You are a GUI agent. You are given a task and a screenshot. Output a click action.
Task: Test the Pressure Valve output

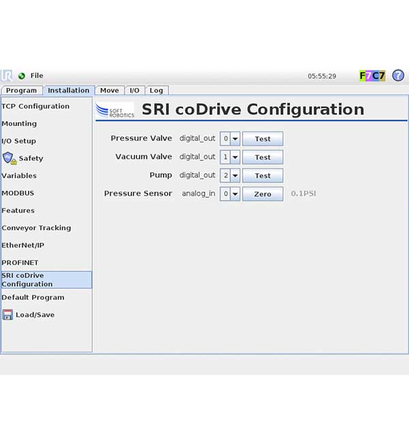pyautogui.click(x=262, y=139)
